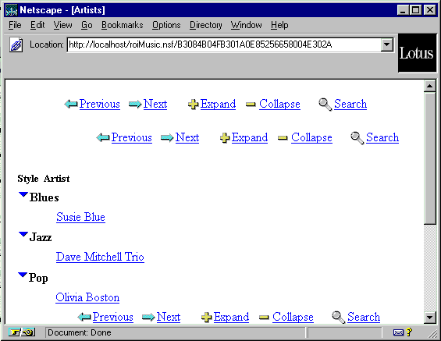
Task: Click the magnifier icon in second navigation row
Action: tap(357, 138)
